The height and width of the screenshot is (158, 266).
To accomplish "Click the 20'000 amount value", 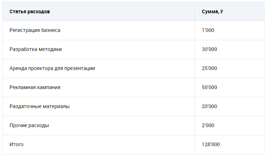I will (x=210, y=107).
